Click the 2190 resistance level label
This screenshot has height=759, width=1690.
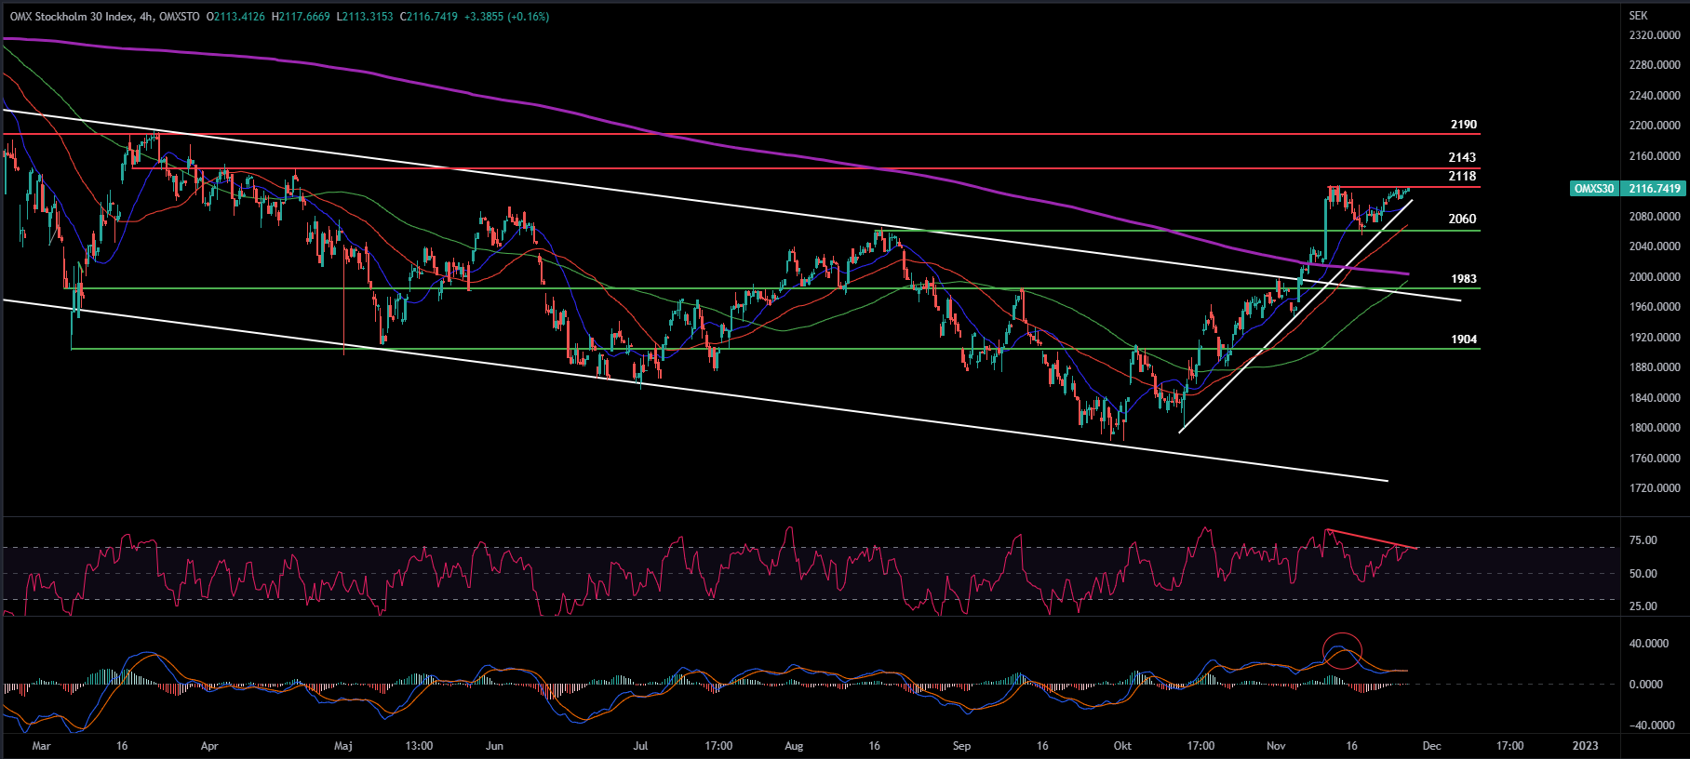point(1463,125)
